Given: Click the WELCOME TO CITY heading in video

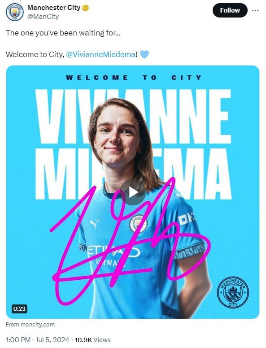Looking at the screenshot, I should pos(134,78).
